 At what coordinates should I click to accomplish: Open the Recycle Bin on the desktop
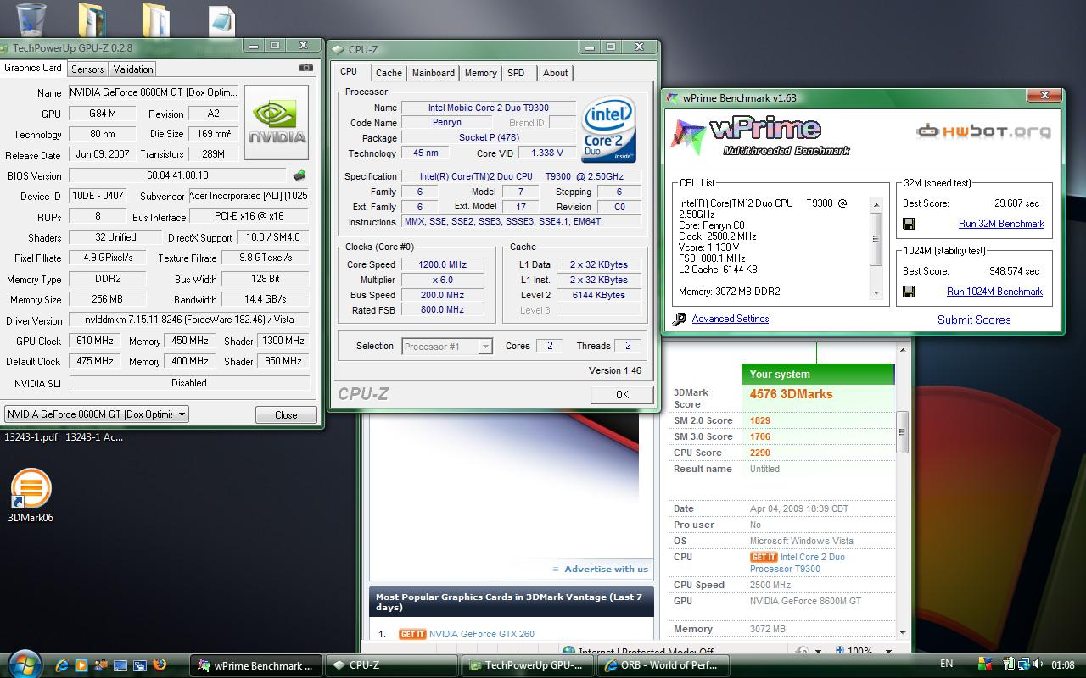coord(31,19)
